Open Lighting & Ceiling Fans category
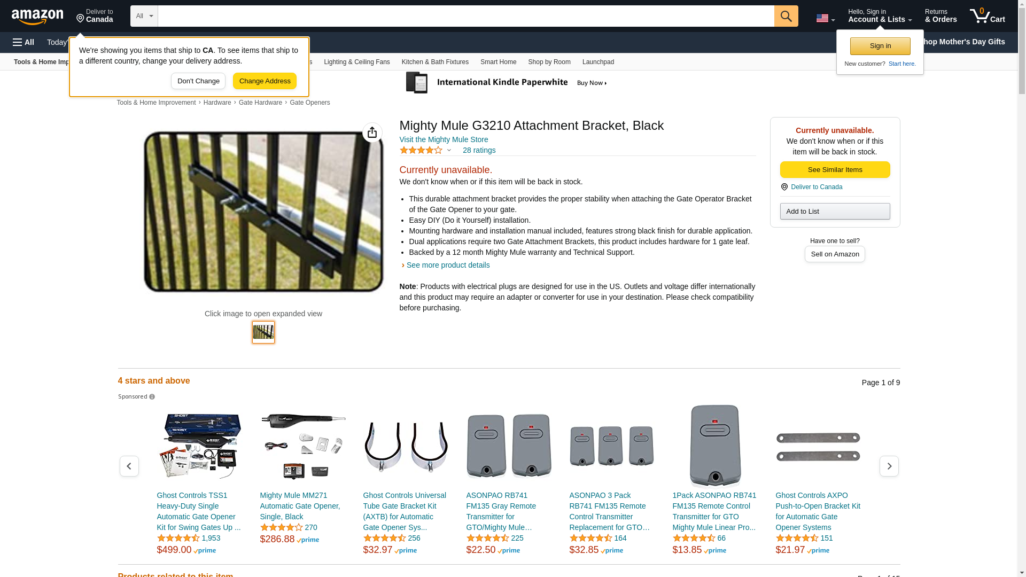This screenshot has width=1026, height=577. point(356,62)
